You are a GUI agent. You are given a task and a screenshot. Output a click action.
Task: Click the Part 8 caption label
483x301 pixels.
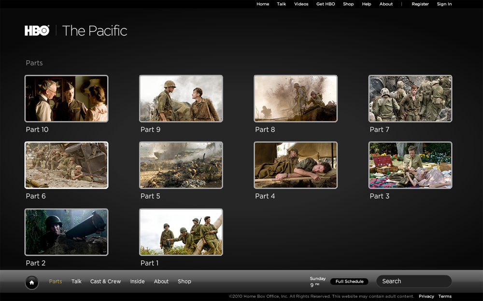click(x=265, y=130)
